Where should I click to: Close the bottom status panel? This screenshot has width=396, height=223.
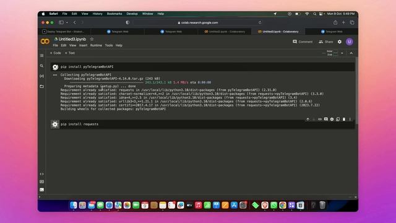pos(356,197)
